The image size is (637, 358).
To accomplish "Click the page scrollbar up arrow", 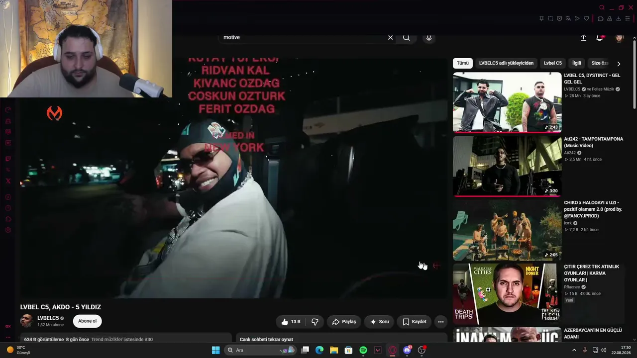I will pyautogui.click(x=635, y=37).
